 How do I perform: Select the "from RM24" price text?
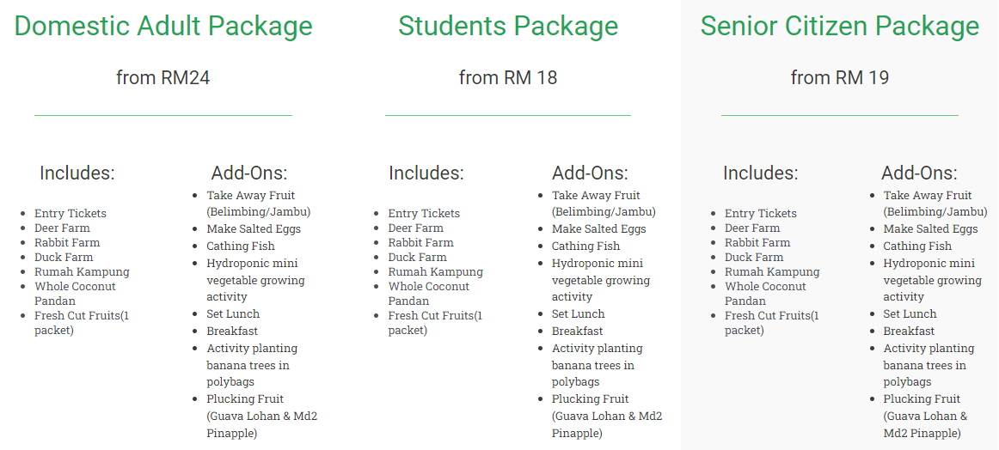[163, 78]
